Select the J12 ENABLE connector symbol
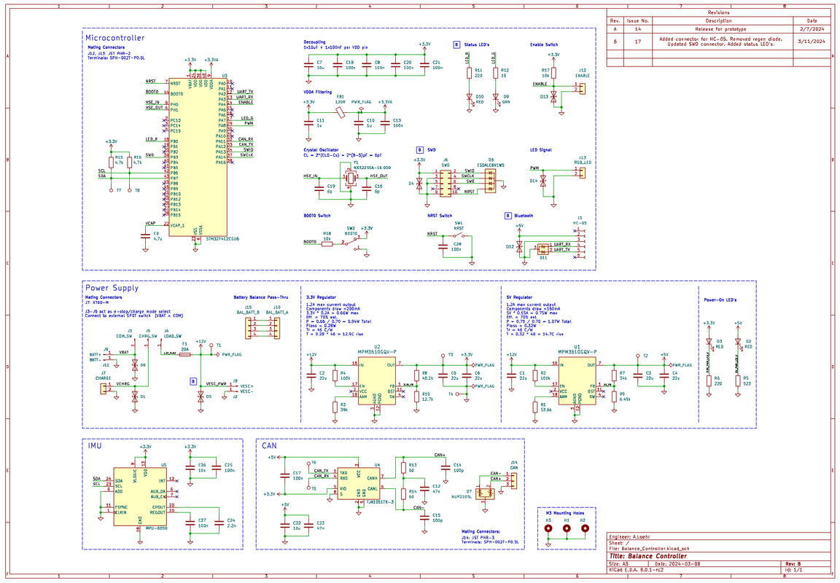The image size is (840, 583). 583,87
